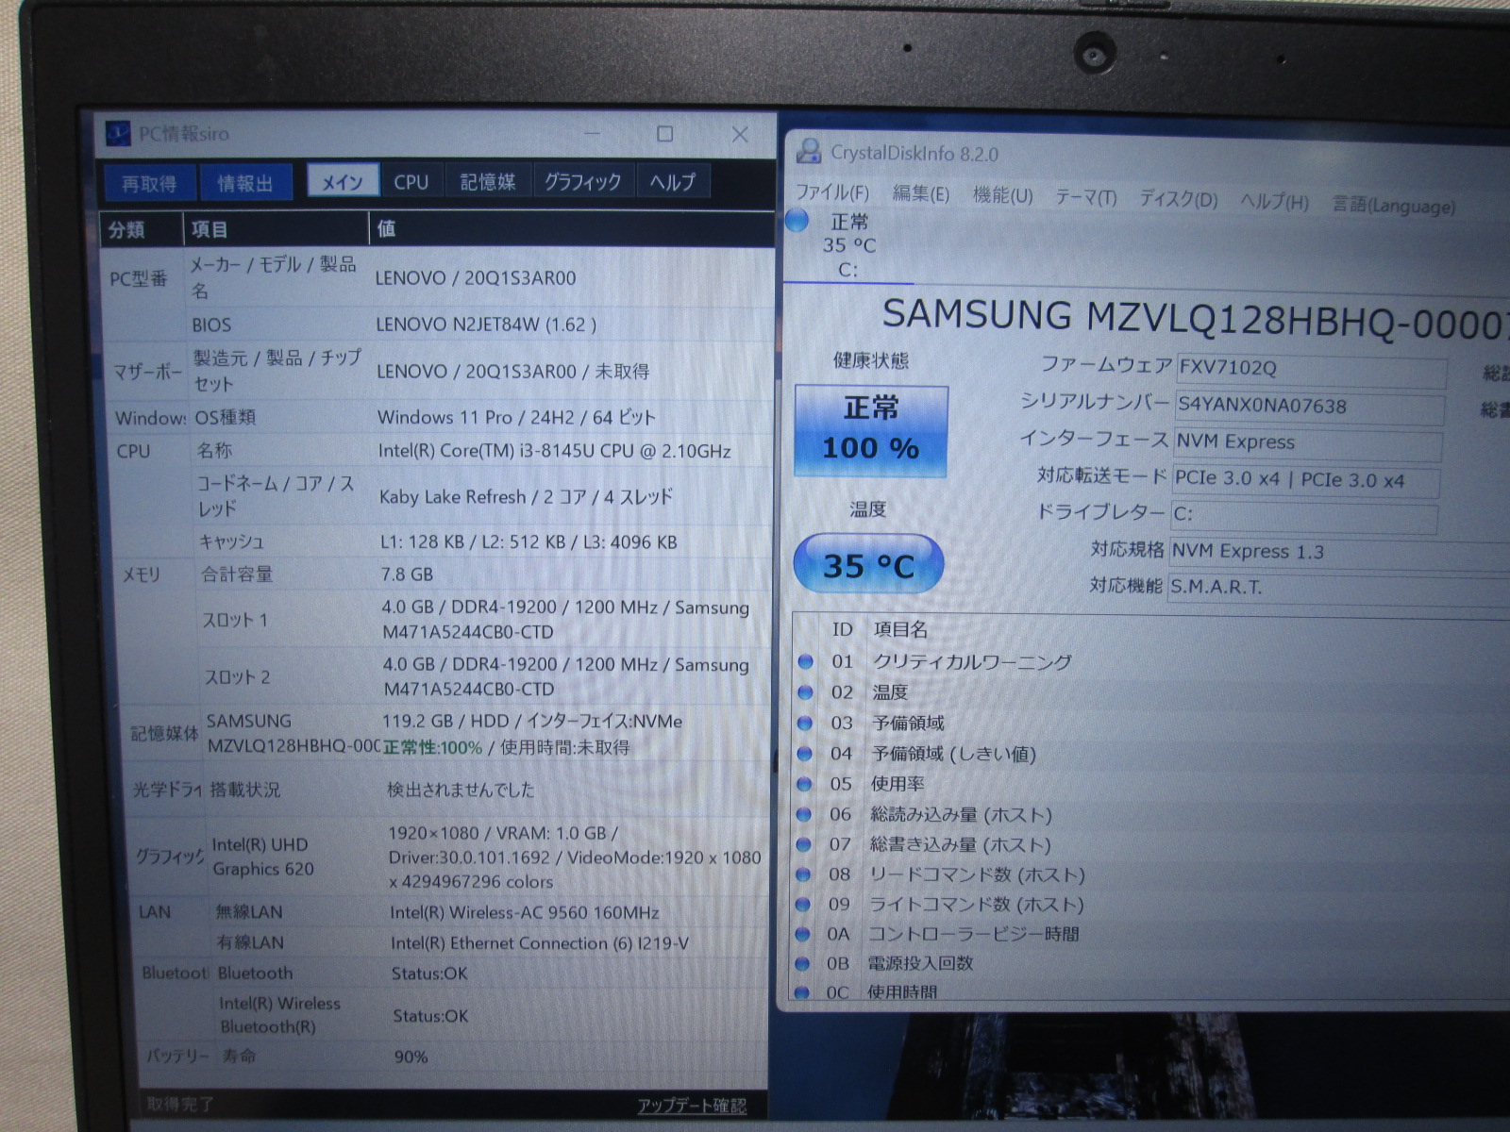Maximize the PC情報siro window
This screenshot has height=1132, width=1510.
(x=665, y=134)
